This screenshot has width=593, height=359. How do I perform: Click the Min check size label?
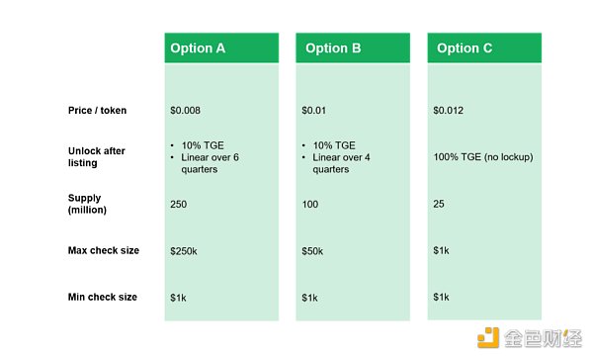pyautogui.click(x=103, y=297)
